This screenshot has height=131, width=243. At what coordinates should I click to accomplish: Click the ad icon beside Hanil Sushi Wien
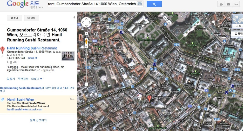tap(3, 99)
